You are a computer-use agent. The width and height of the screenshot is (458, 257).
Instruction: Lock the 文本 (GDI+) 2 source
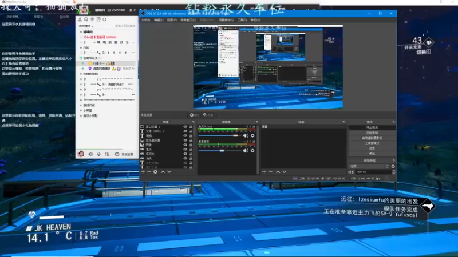[x=191, y=131]
